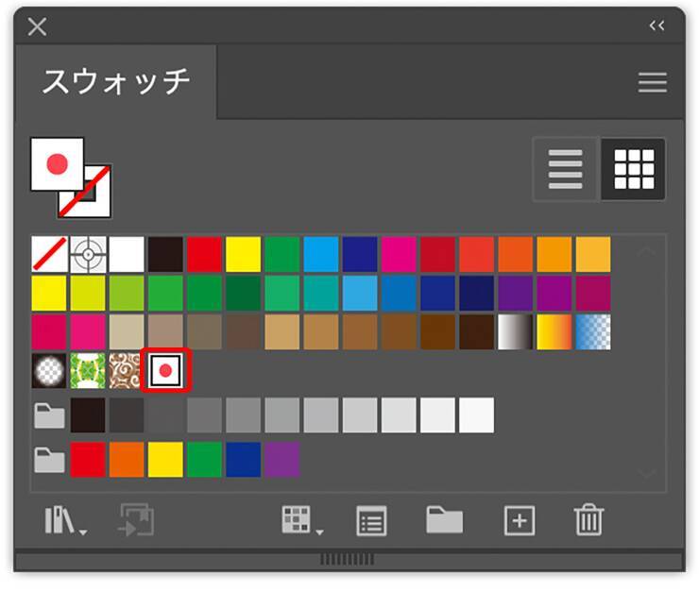Pick the light blue swatch in top row

click(x=321, y=254)
